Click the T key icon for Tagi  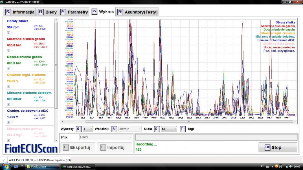tap(182, 129)
